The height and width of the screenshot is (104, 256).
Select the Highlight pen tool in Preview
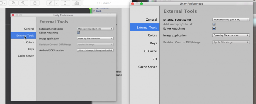point(50,3)
